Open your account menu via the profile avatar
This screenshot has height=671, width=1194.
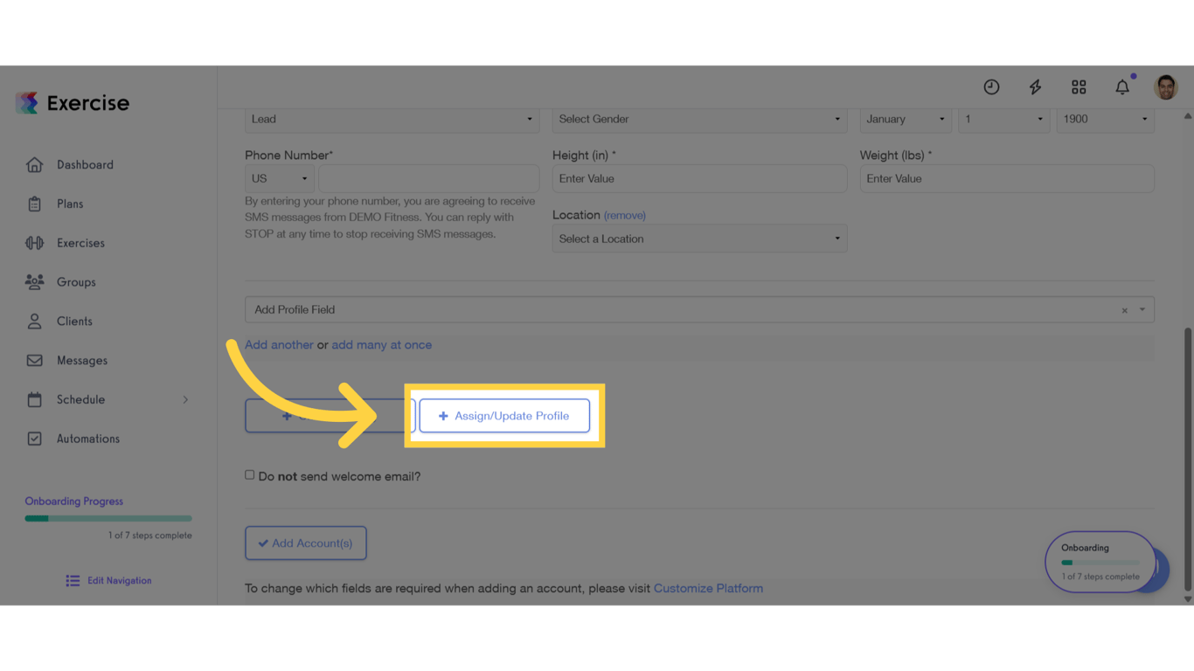(x=1166, y=86)
